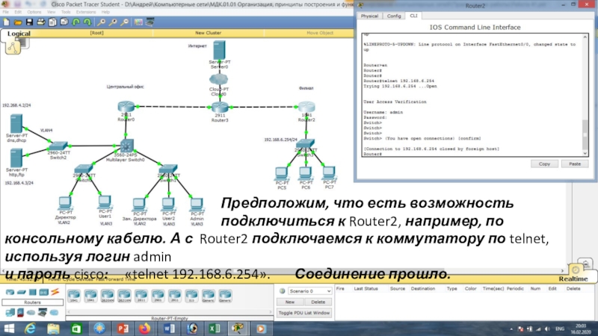Open the Edit menu
Image resolution: width=598 pixels, height=336 pixels.
tap(18, 12)
